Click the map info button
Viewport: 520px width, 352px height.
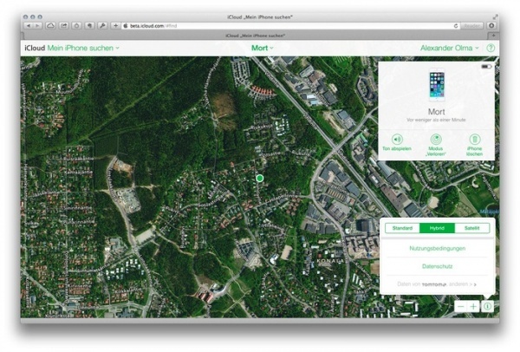pos(488,306)
